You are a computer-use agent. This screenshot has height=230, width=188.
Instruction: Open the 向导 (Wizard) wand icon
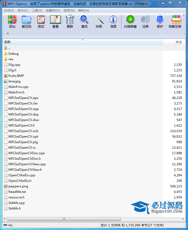99,19
